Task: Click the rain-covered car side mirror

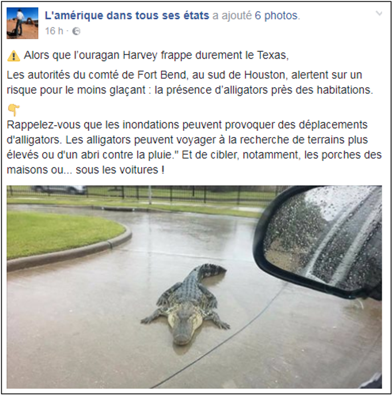Action: 320,242
